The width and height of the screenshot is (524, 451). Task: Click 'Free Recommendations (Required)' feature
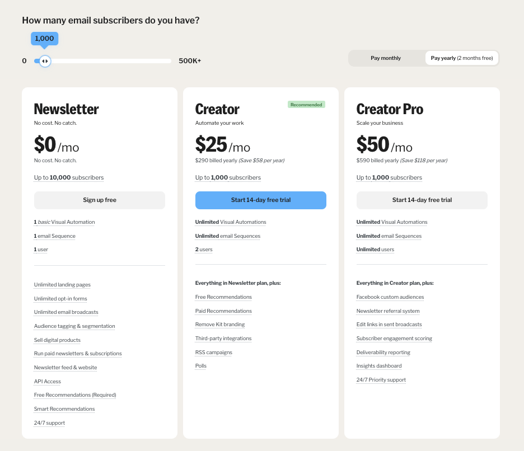(75, 395)
